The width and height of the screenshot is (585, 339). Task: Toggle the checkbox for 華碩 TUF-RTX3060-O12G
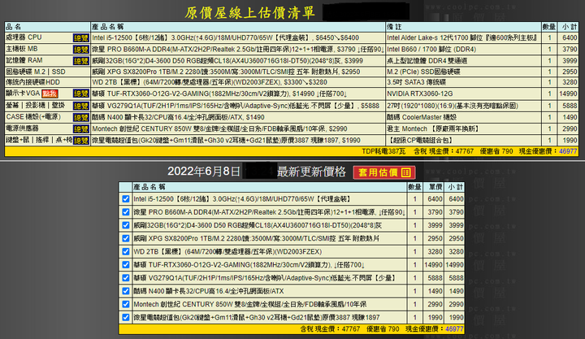[x=126, y=265]
